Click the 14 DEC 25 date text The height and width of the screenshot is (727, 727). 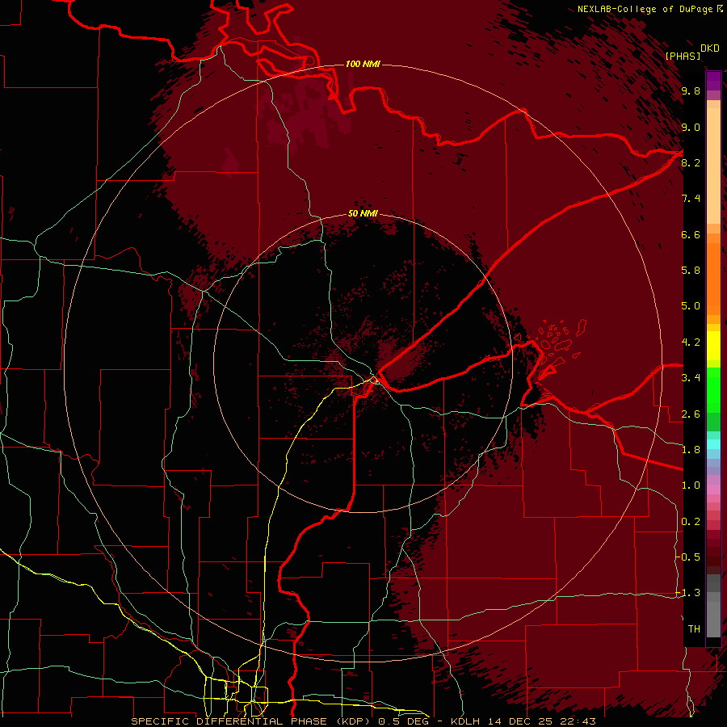tap(519, 721)
